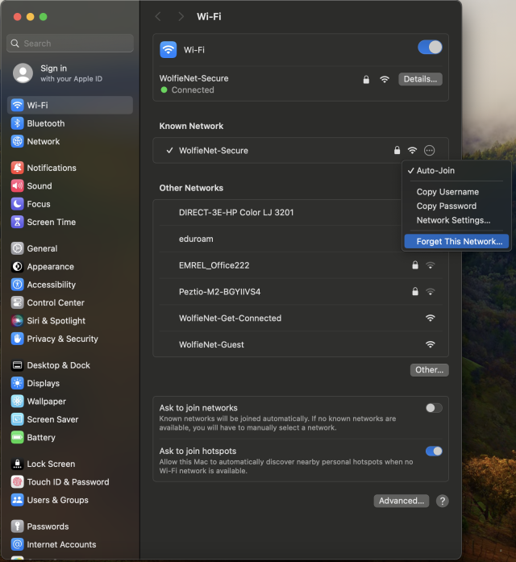This screenshot has width=516, height=562.
Task: Open Screen Time hourglass icon
Action: coord(17,222)
